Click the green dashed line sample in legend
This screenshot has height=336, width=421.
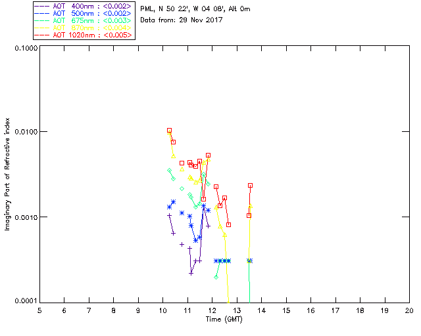pyautogui.click(x=42, y=21)
